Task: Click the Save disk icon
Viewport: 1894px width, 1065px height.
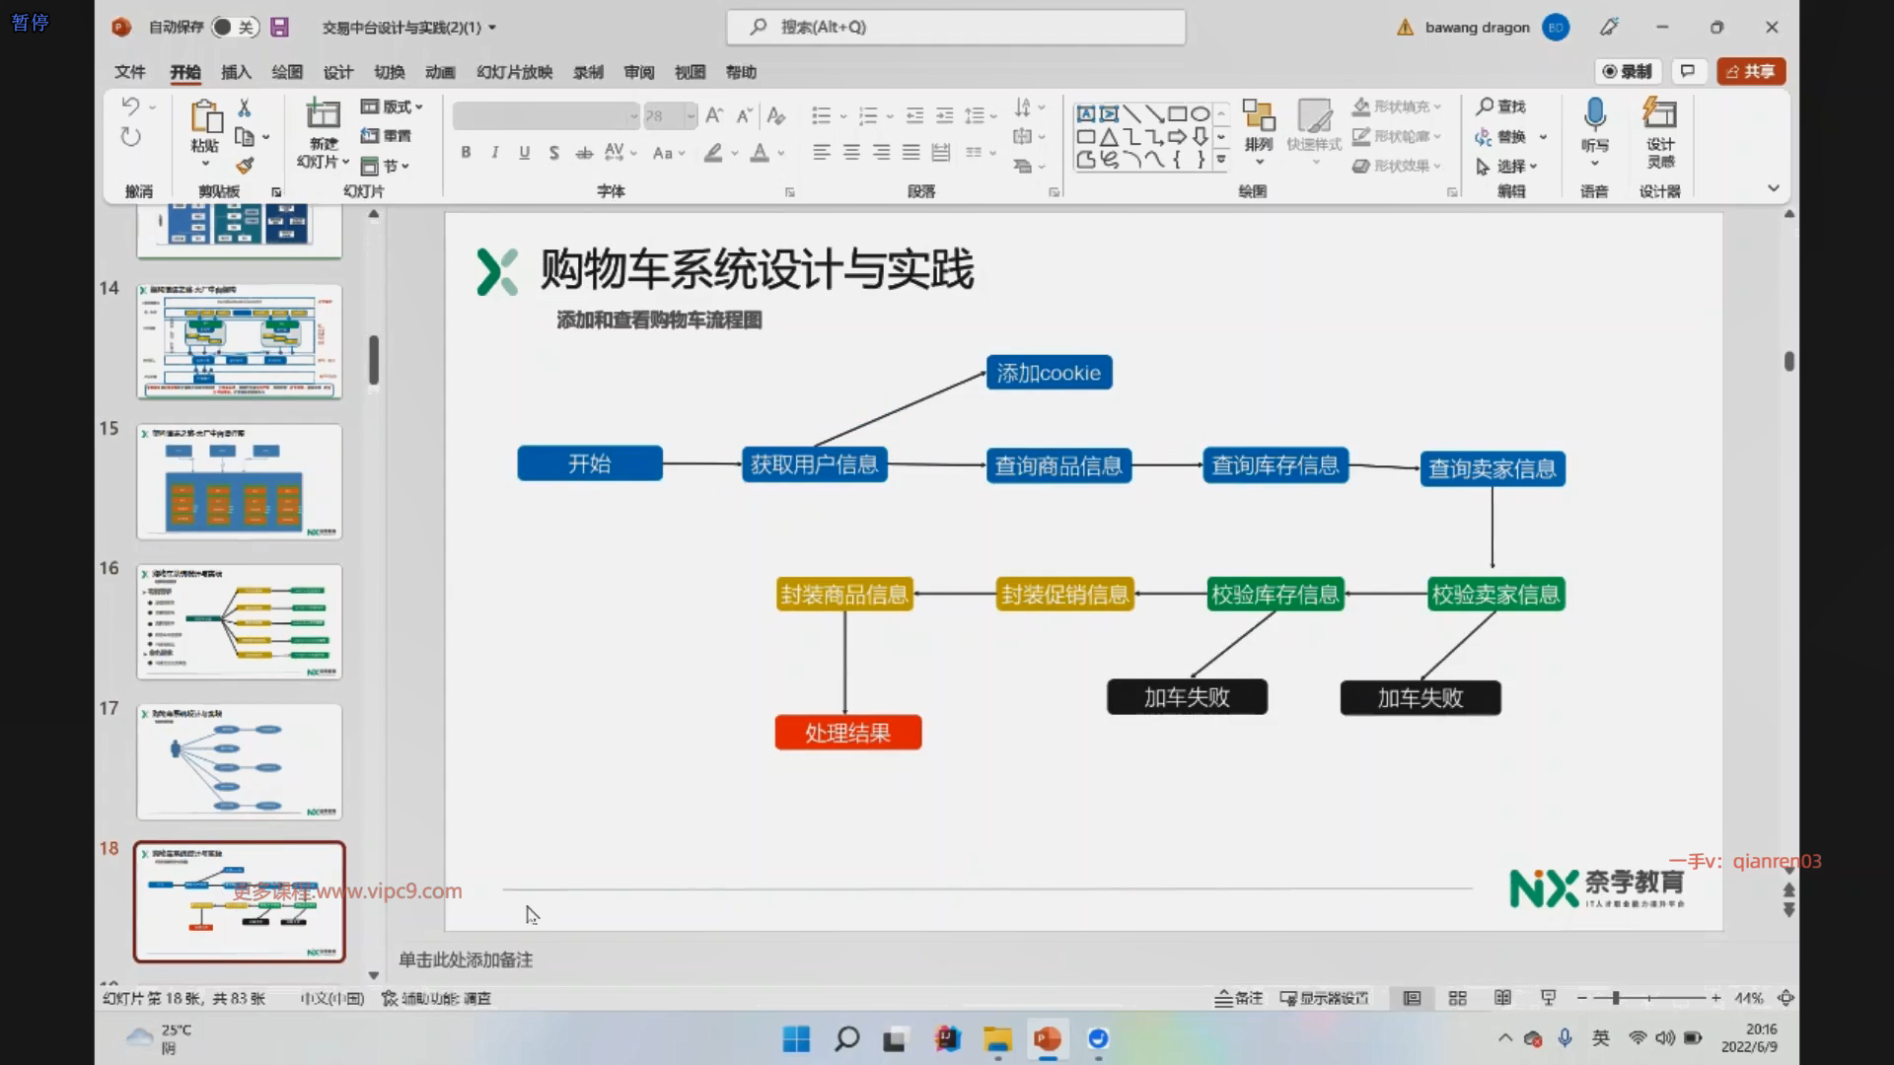Action: pyautogui.click(x=279, y=28)
